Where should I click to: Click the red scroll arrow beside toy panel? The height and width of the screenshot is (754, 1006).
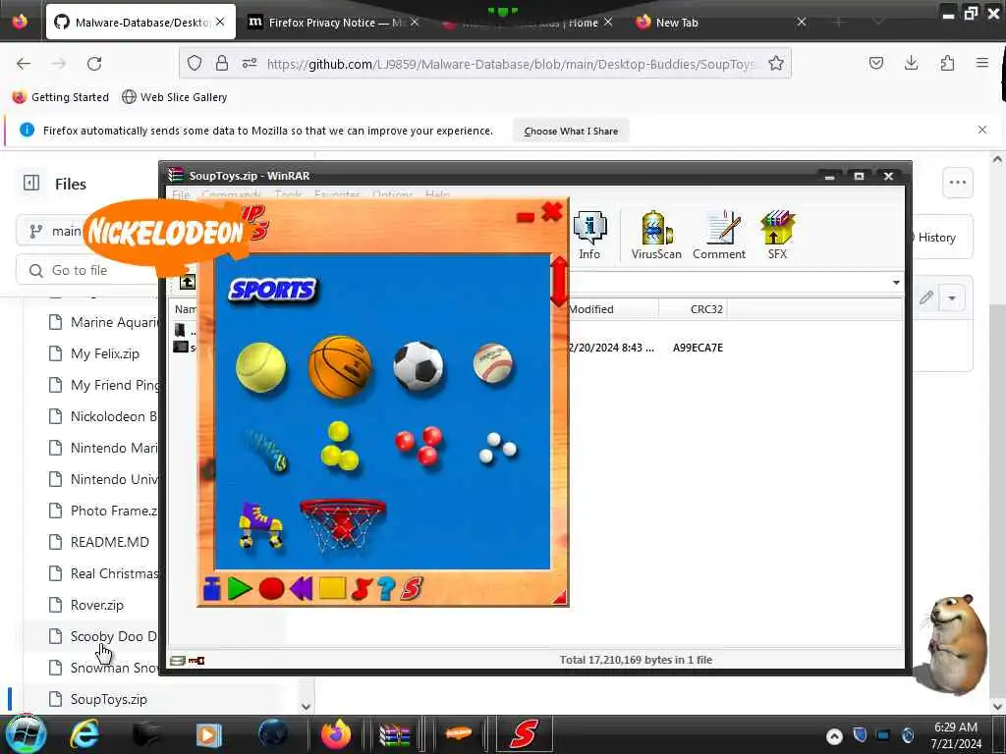coord(559,282)
